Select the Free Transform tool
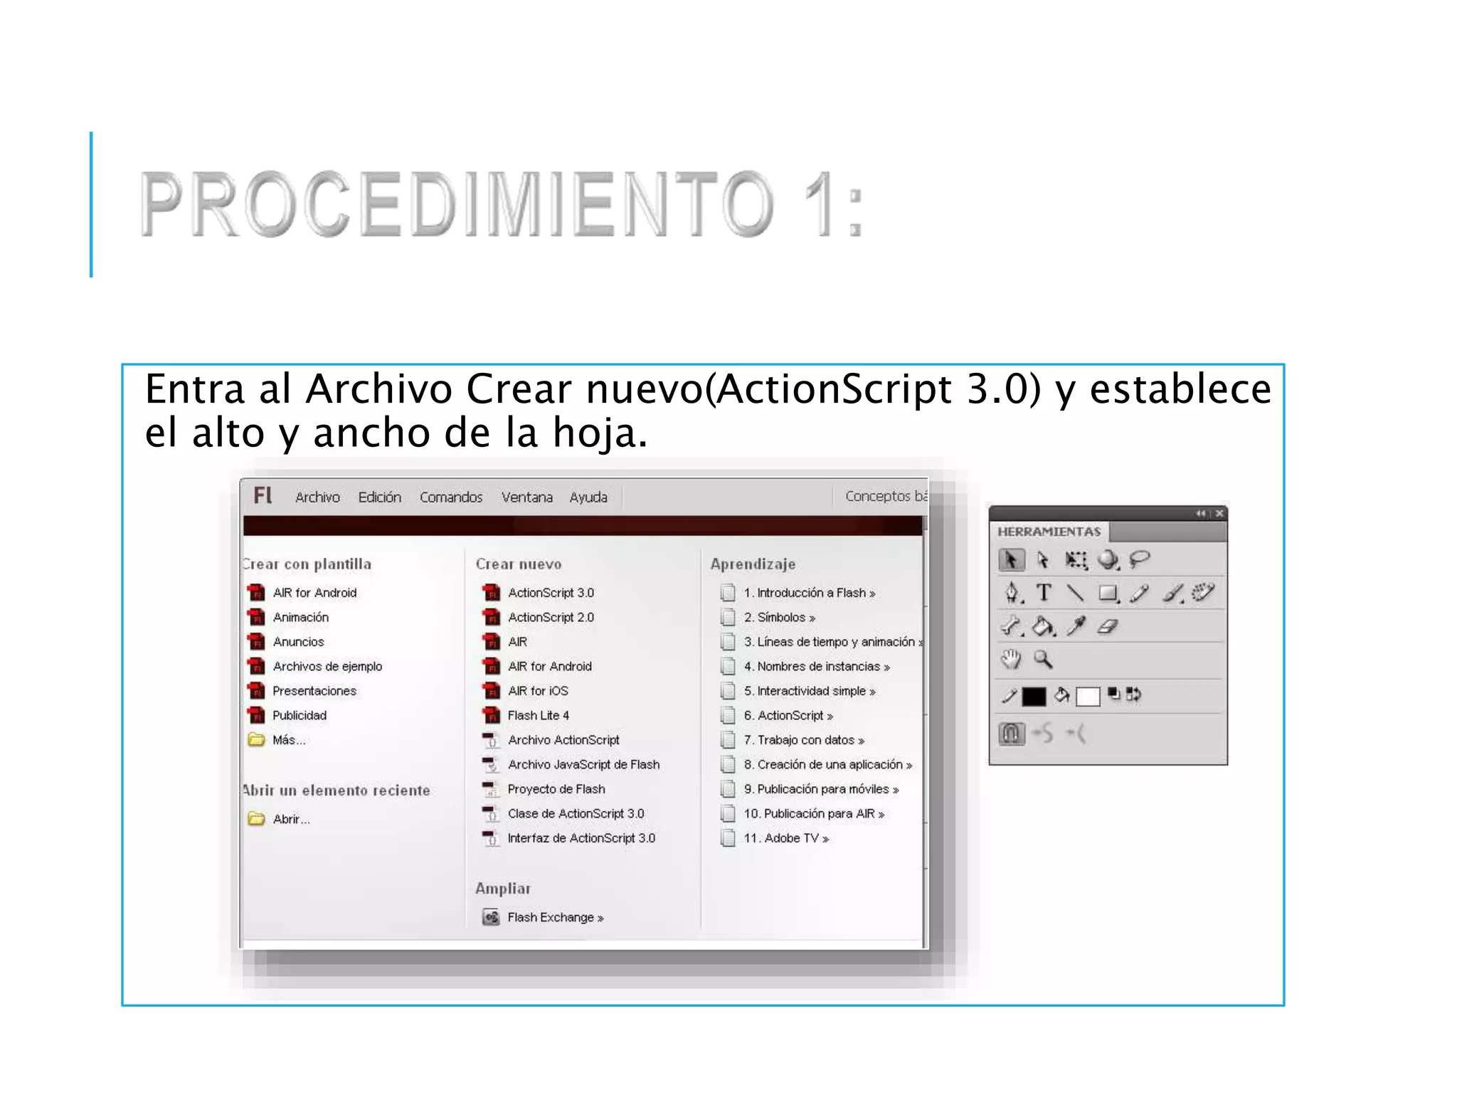 1076,560
